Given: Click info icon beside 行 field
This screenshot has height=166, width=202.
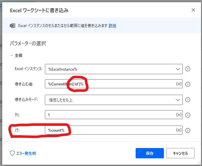Looking at the screenshot, I should click(188, 130).
